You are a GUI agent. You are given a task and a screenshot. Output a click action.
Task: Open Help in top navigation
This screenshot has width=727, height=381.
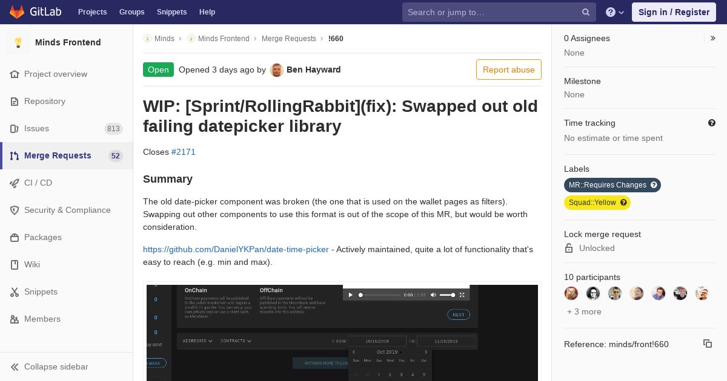[207, 12]
